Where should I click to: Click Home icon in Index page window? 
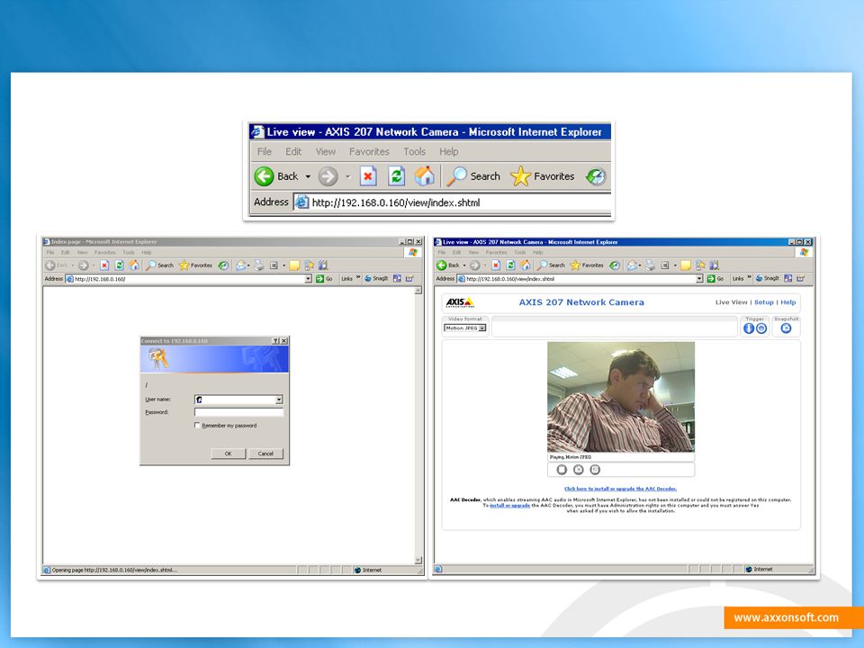(x=134, y=265)
